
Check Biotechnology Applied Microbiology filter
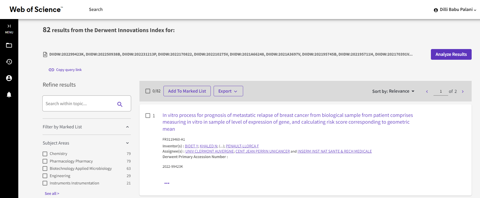pyautogui.click(x=45, y=169)
